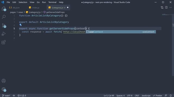174x97 pixels.
Task: Click 'ArticleListByCategory' on export default line
Action: 54,22
